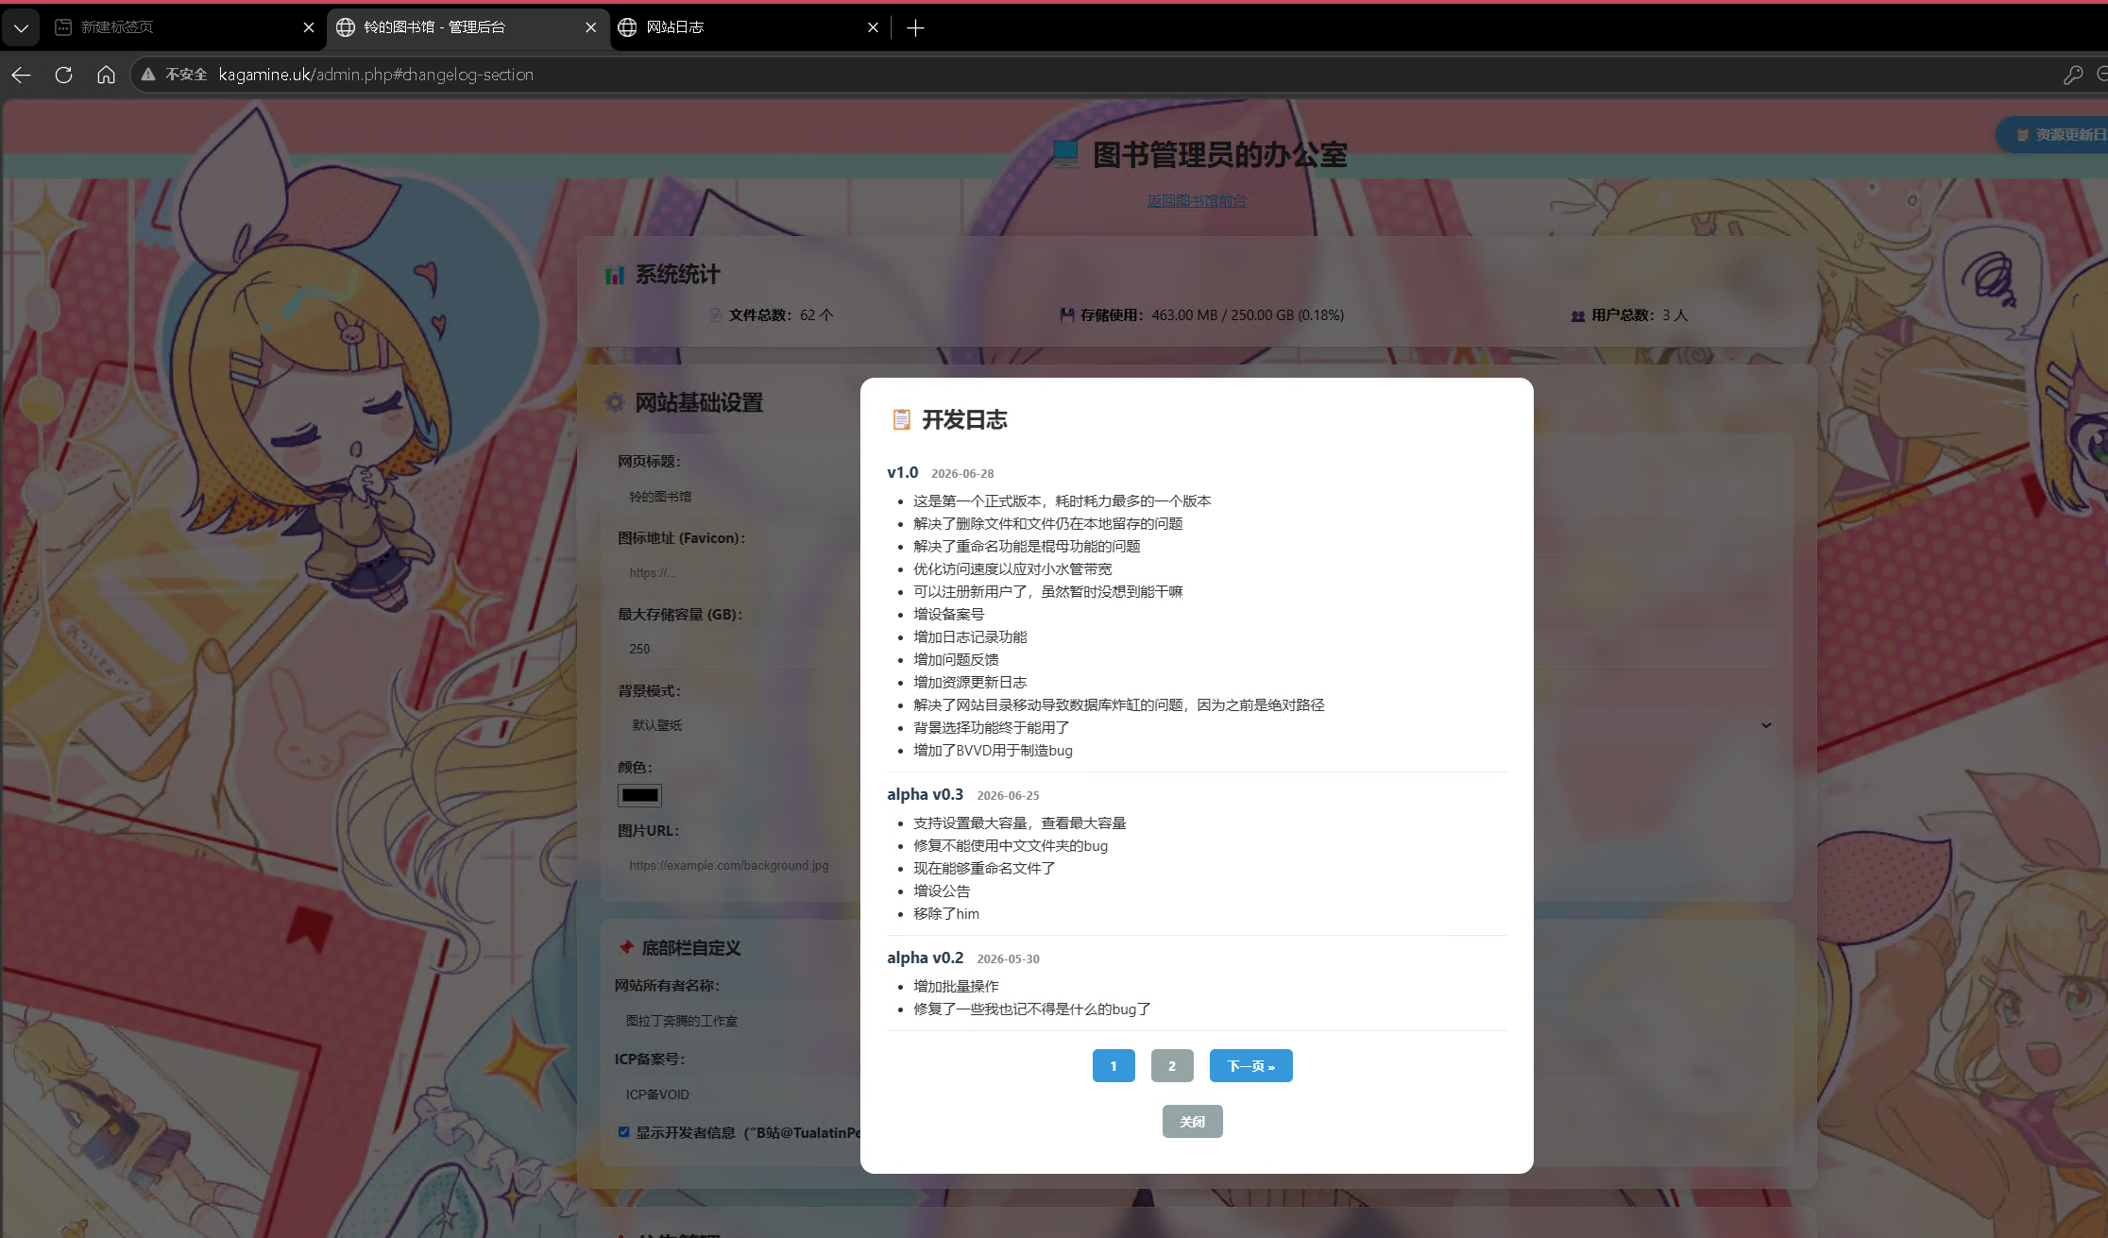Screen dimensions: 2108x1238
Task: Click the entry 增加了BVVD用于制造bug
Action: click(x=993, y=751)
